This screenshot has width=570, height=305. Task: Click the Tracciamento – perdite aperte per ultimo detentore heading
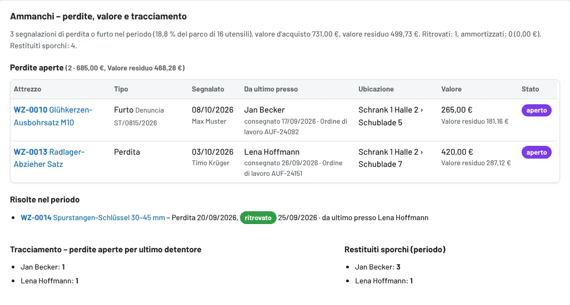pos(106,250)
